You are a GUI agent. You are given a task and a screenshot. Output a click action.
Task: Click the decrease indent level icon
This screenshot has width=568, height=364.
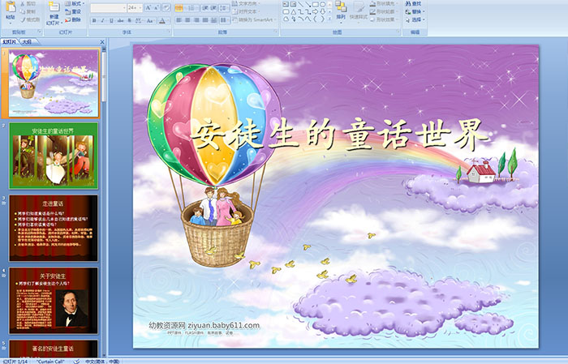click(205, 8)
